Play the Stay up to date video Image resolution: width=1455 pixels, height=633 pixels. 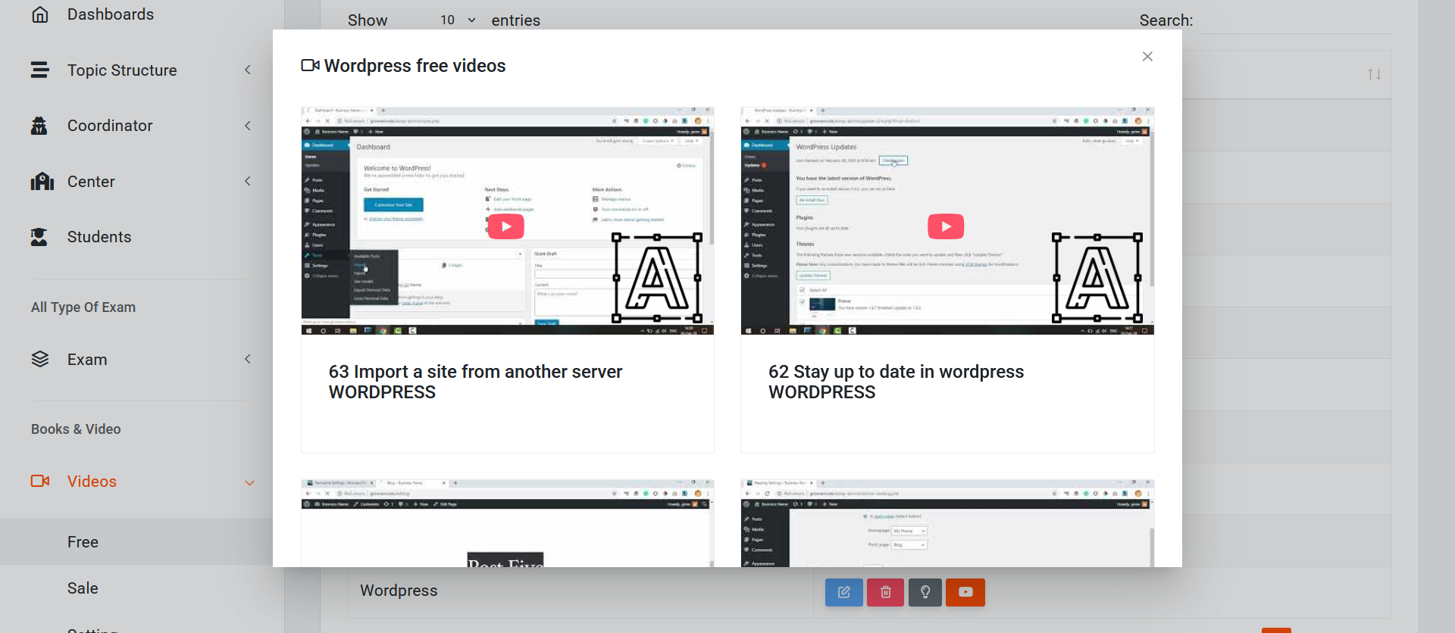(946, 226)
